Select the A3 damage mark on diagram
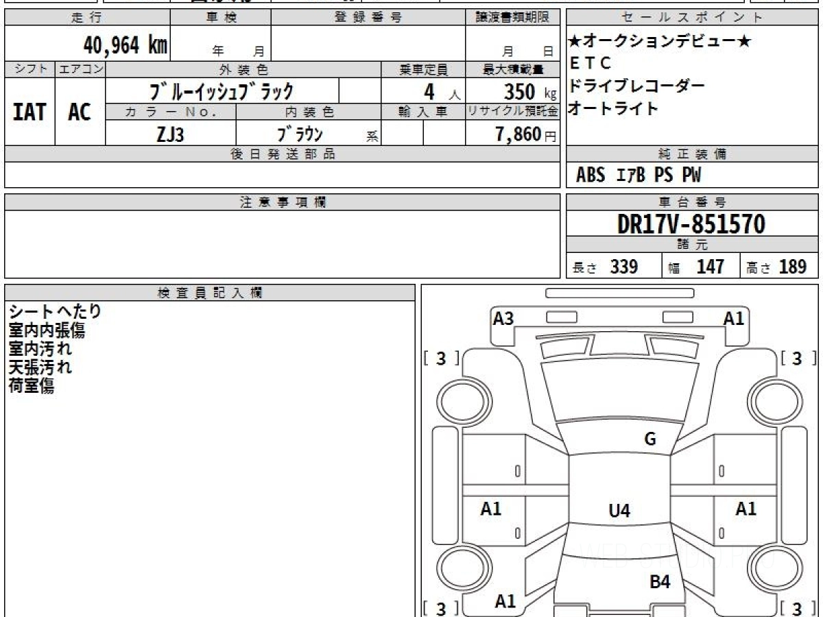 (x=503, y=318)
